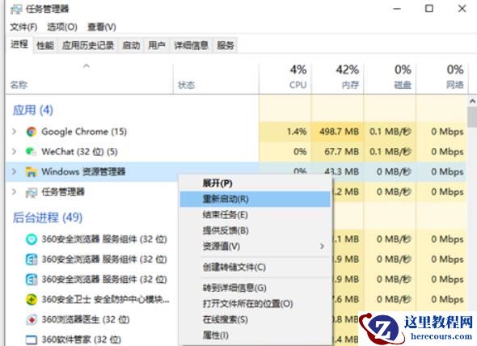Click the Task Manager title bar icon
The width and height of the screenshot is (477, 346).
(16, 9)
